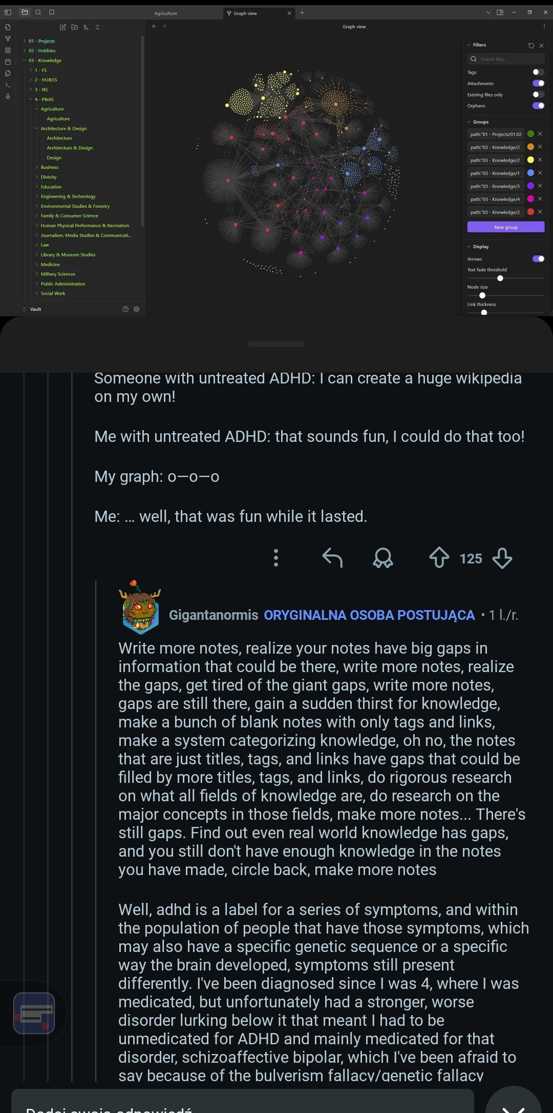Click the new note icon in file explorer
The height and width of the screenshot is (1113, 553).
62,27
